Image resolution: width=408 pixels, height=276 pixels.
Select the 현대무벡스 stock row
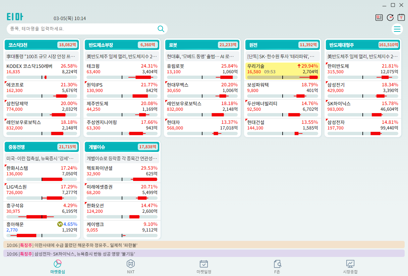point(202,90)
